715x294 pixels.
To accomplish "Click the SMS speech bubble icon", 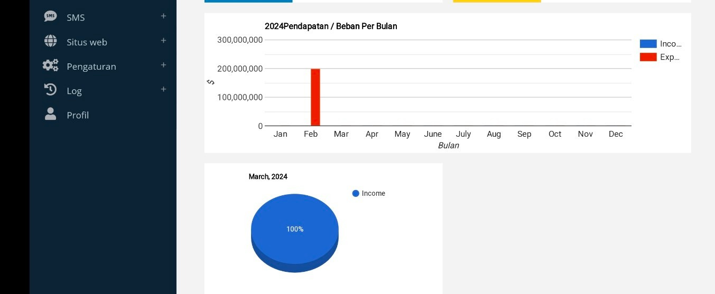I will (50, 16).
